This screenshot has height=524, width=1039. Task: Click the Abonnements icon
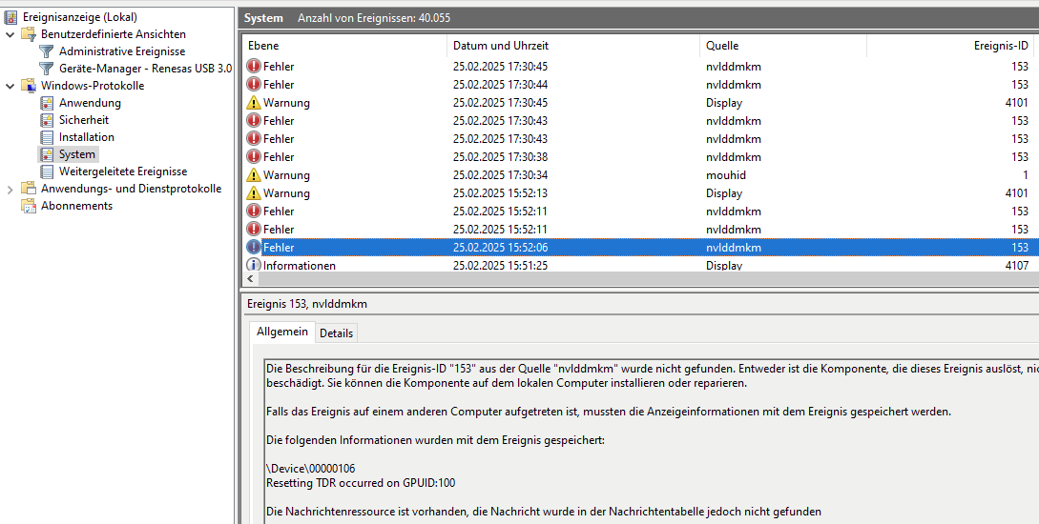tap(29, 206)
